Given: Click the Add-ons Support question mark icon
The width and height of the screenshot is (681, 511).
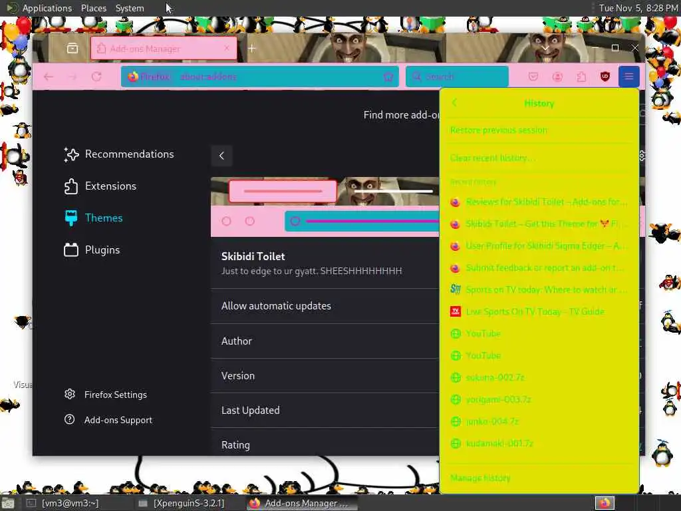Looking at the screenshot, I should coord(69,420).
